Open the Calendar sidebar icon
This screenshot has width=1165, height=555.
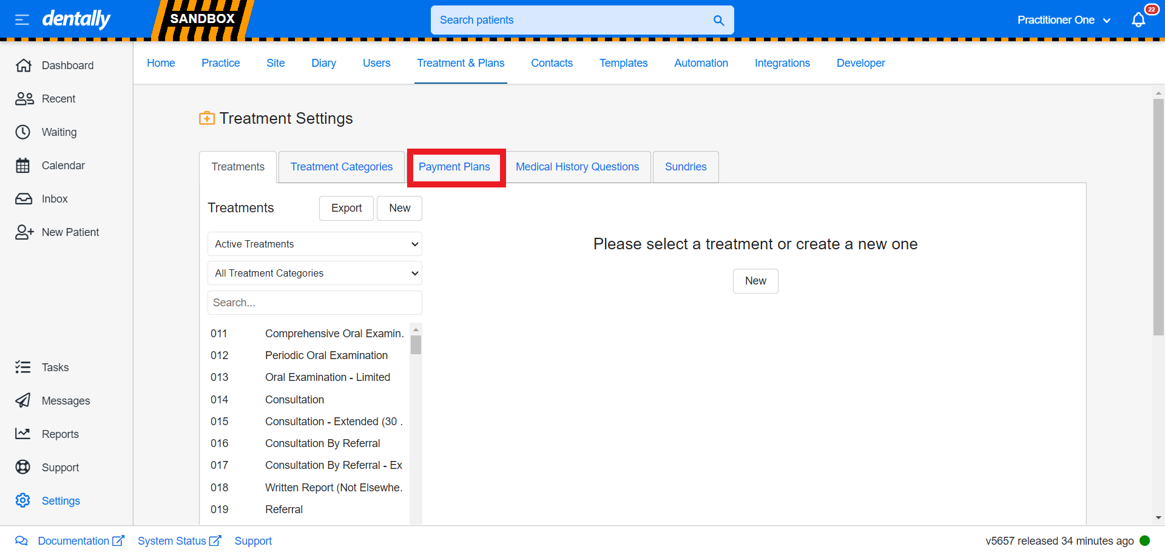[x=23, y=166]
